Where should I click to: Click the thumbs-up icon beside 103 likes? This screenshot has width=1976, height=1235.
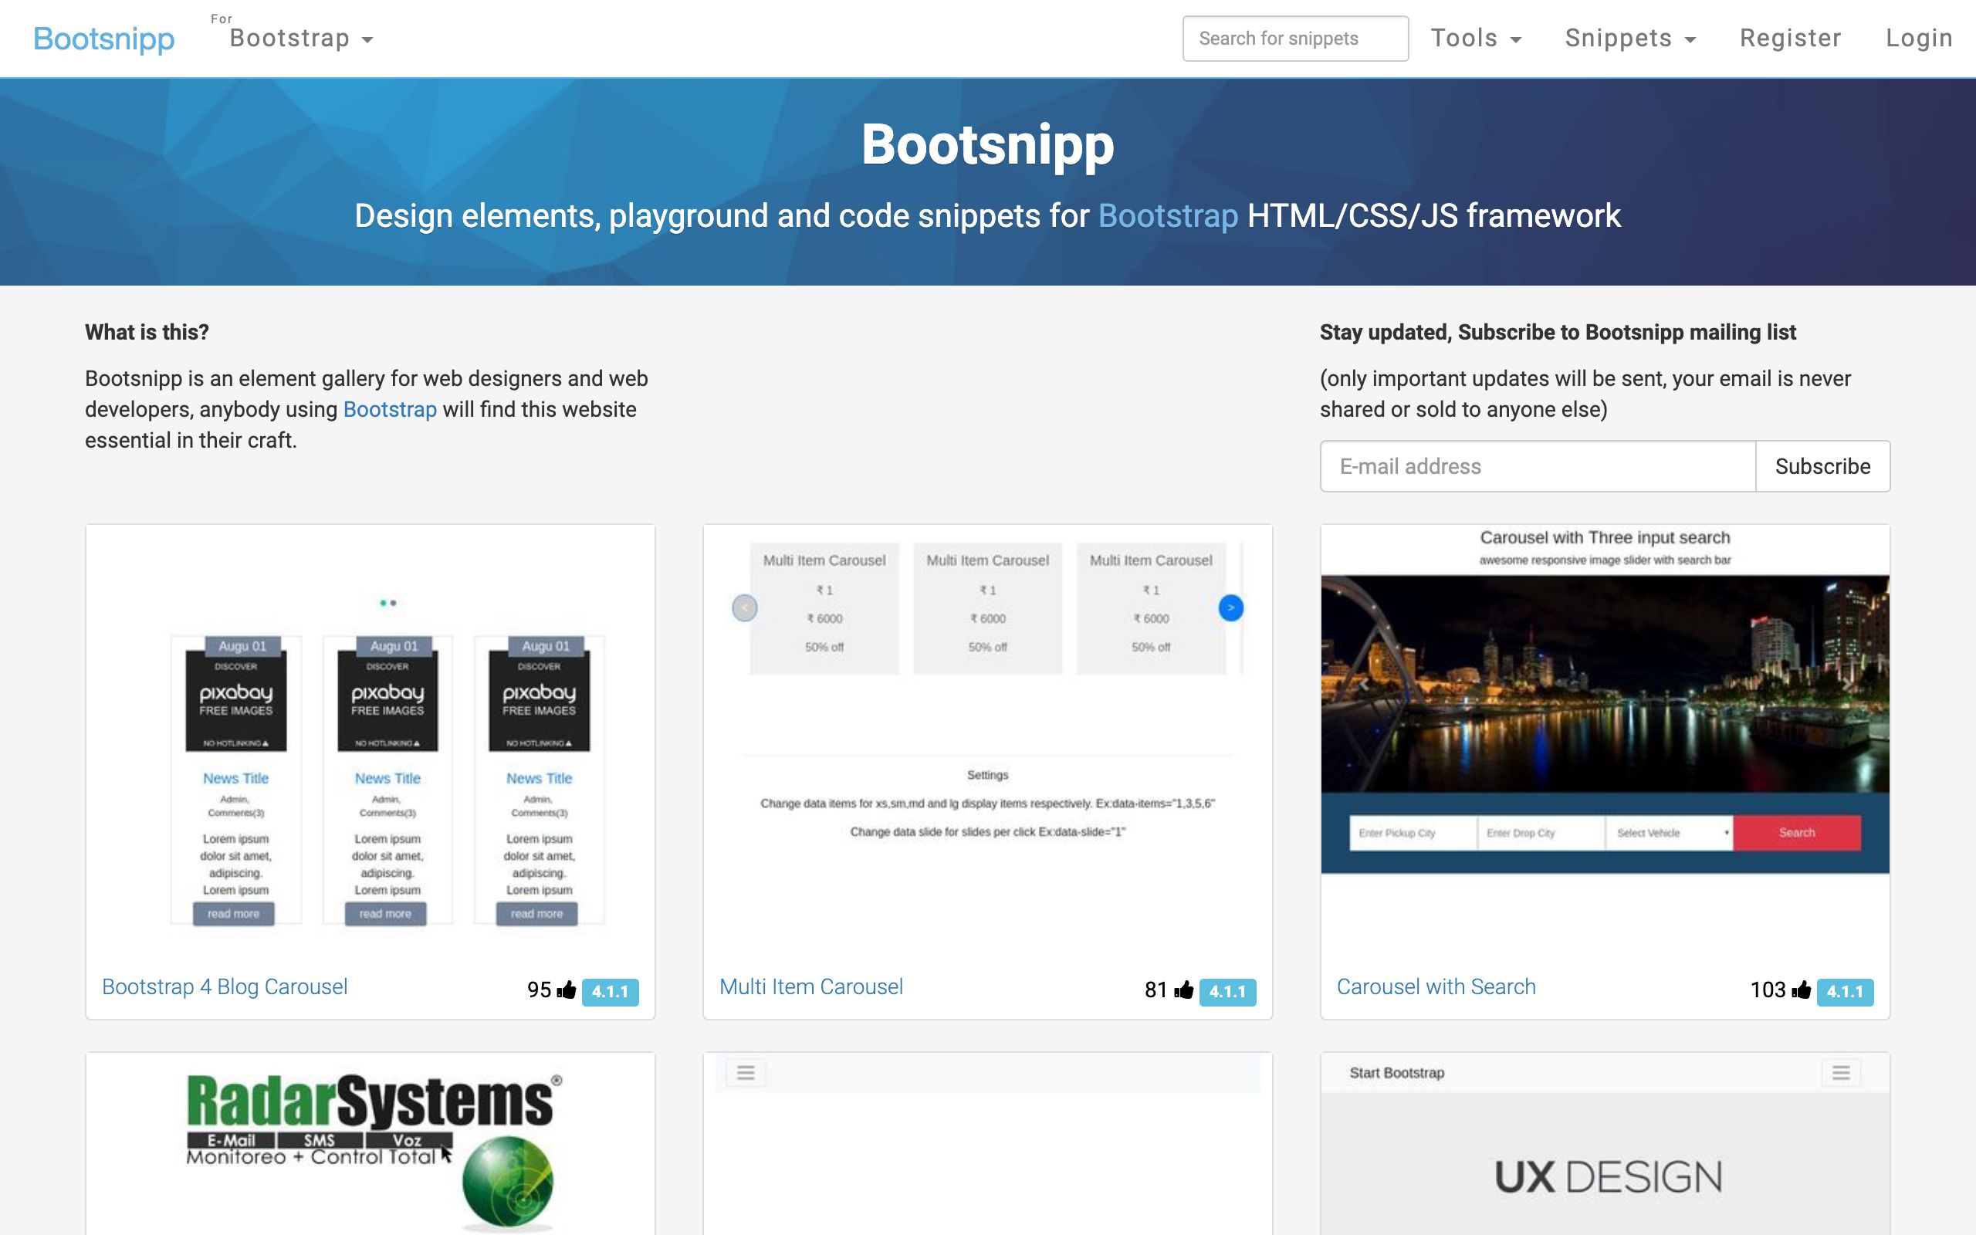coord(1802,990)
